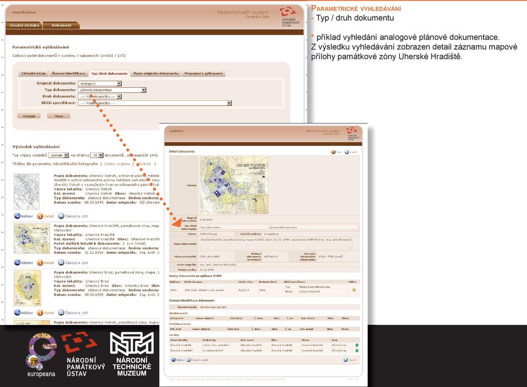
Task: Open Uherský Brod map thumbnail in results
Action: click(x=27, y=288)
